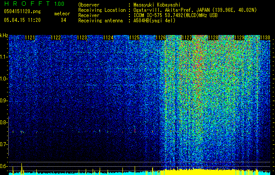
Task: Click the kHz axis unit label
Action: pyautogui.click(x=4, y=35)
